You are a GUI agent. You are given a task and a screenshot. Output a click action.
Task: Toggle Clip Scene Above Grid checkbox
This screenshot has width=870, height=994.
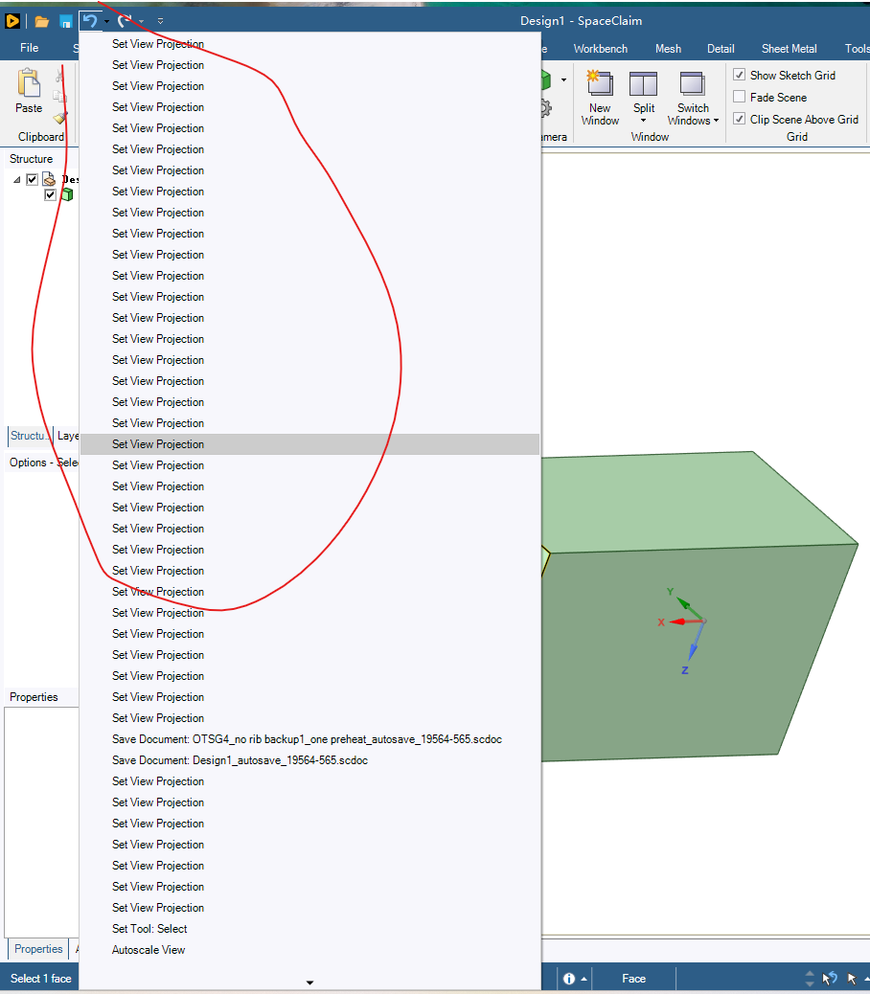coord(739,119)
